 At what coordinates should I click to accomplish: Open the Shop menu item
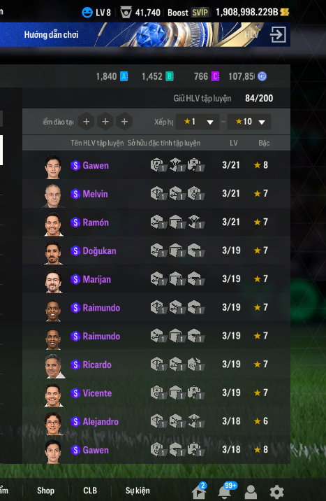click(45, 491)
